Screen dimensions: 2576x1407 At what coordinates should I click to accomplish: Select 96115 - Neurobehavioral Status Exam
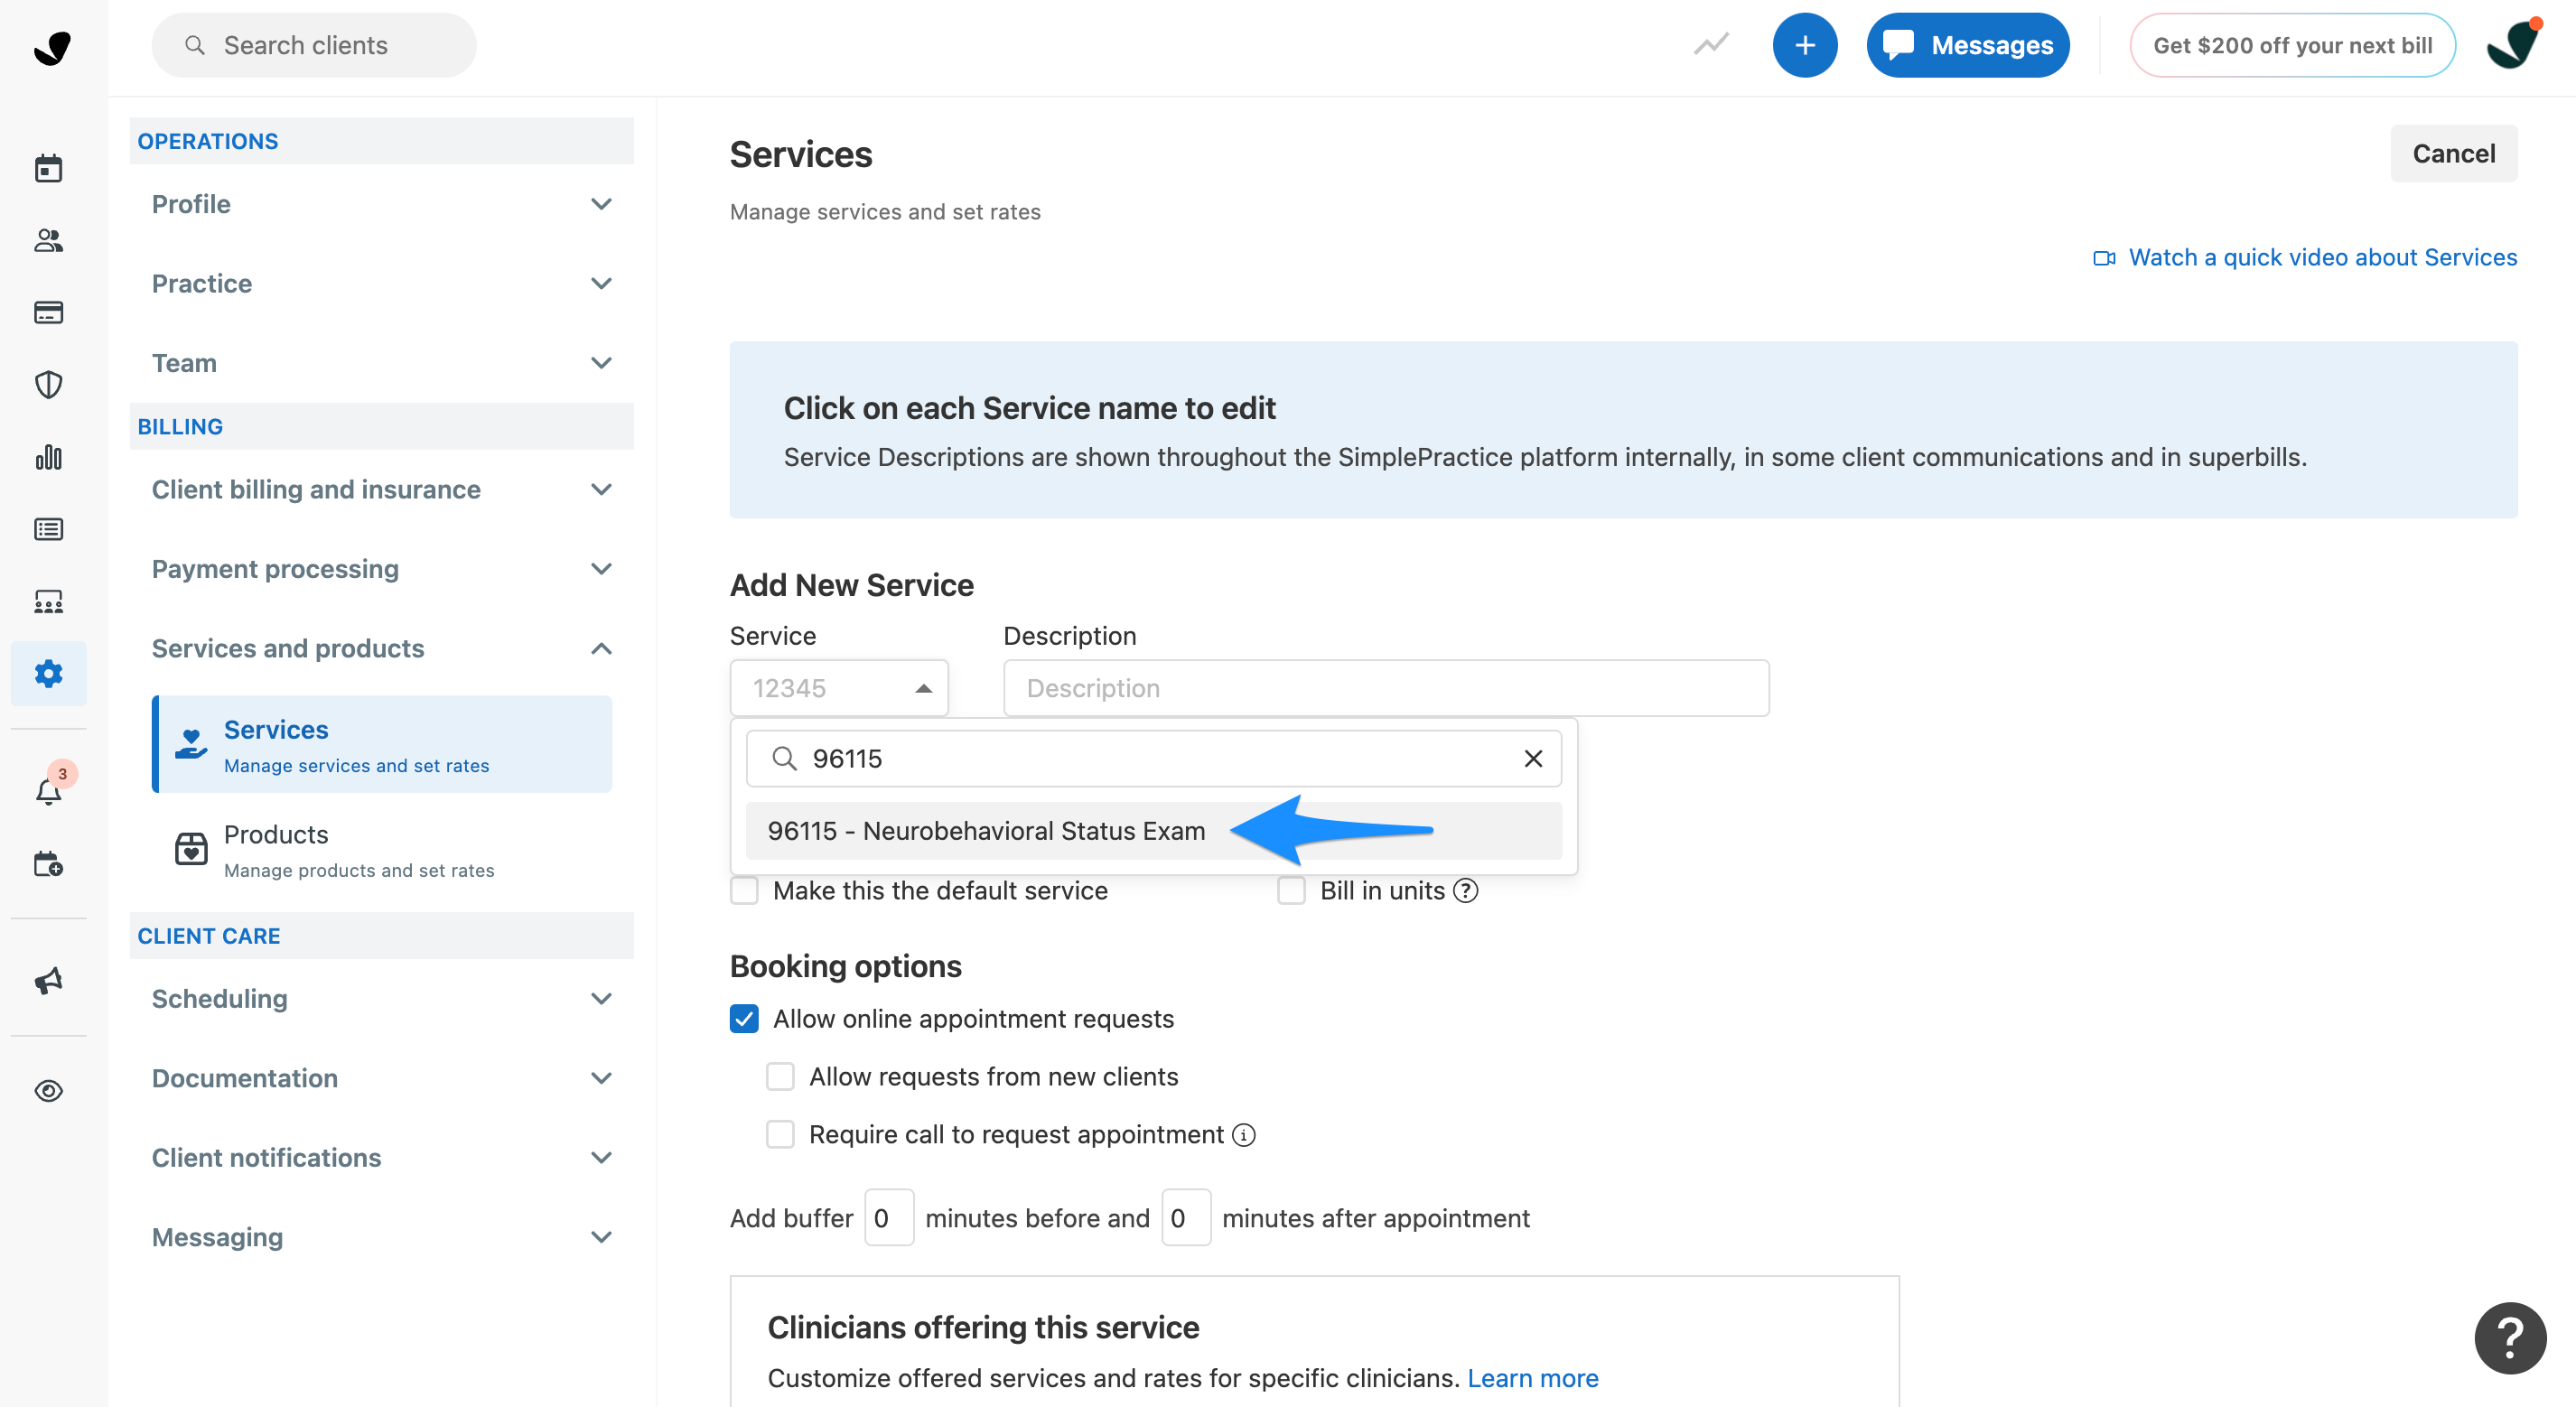tap(1153, 831)
